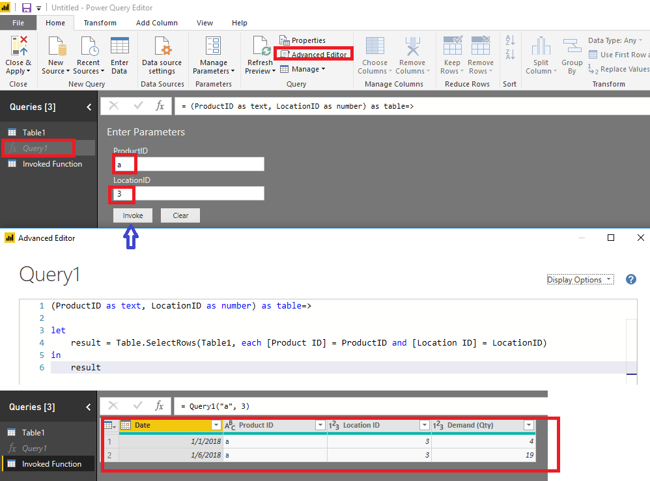Viewport: 650px width, 481px height.
Task: Switch to the View tab
Action: (x=205, y=23)
